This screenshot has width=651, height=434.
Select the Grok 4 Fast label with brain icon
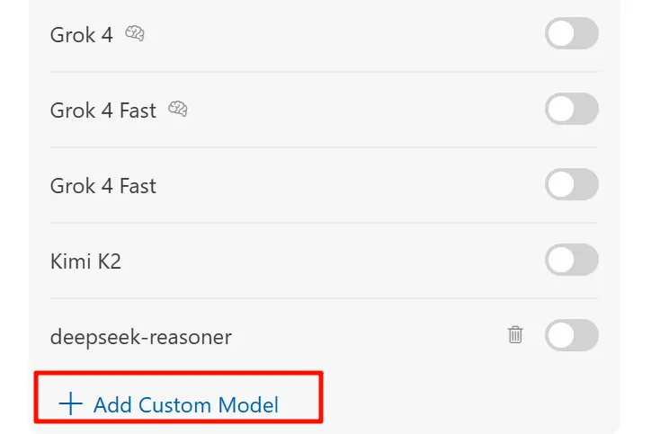pyautogui.click(x=103, y=111)
